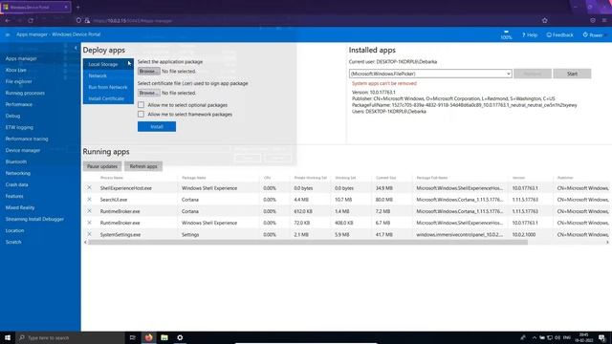The image size is (612, 344).
Task: Open Apps manager in the sidebar
Action: [x=21, y=58]
